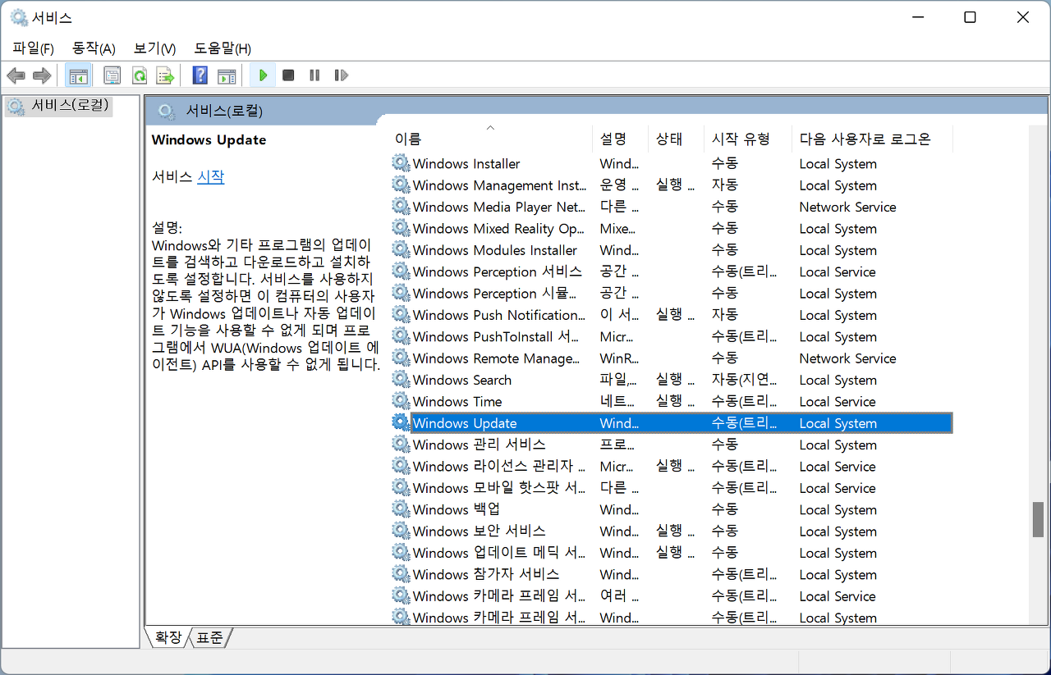1051x675 pixels.
Task: Select the Windows Perception 서비스 name
Action: pyautogui.click(x=497, y=271)
